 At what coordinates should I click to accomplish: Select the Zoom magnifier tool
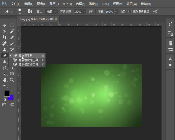coord(12,80)
